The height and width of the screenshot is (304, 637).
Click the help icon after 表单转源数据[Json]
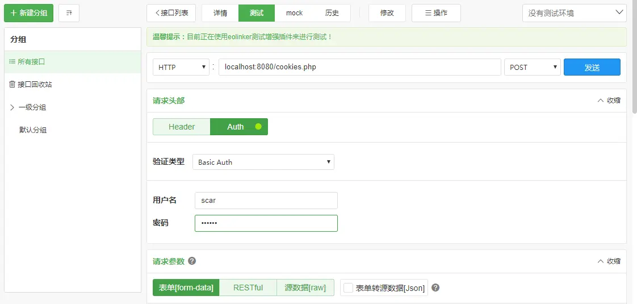pos(435,288)
